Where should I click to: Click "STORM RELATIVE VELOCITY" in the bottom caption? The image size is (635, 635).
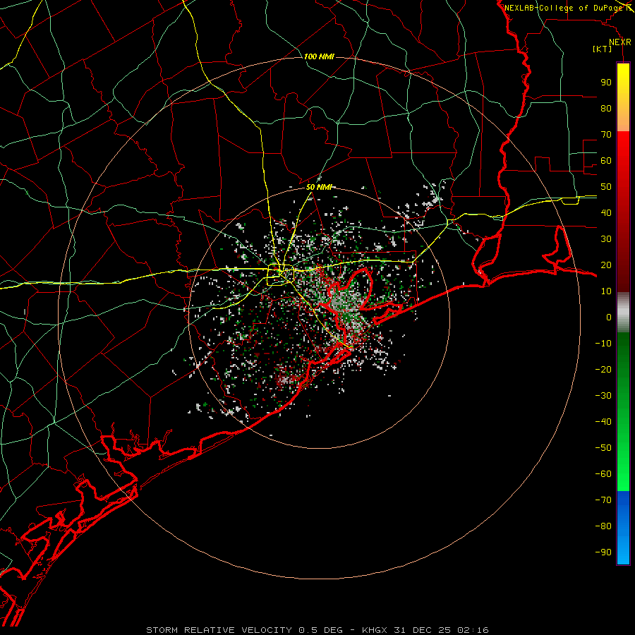click(x=219, y=630)
